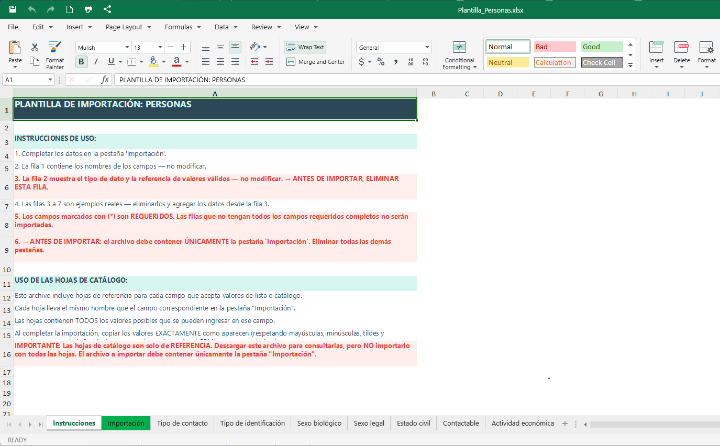Select column A header
The image size is (720, 446).
(215, 94)
